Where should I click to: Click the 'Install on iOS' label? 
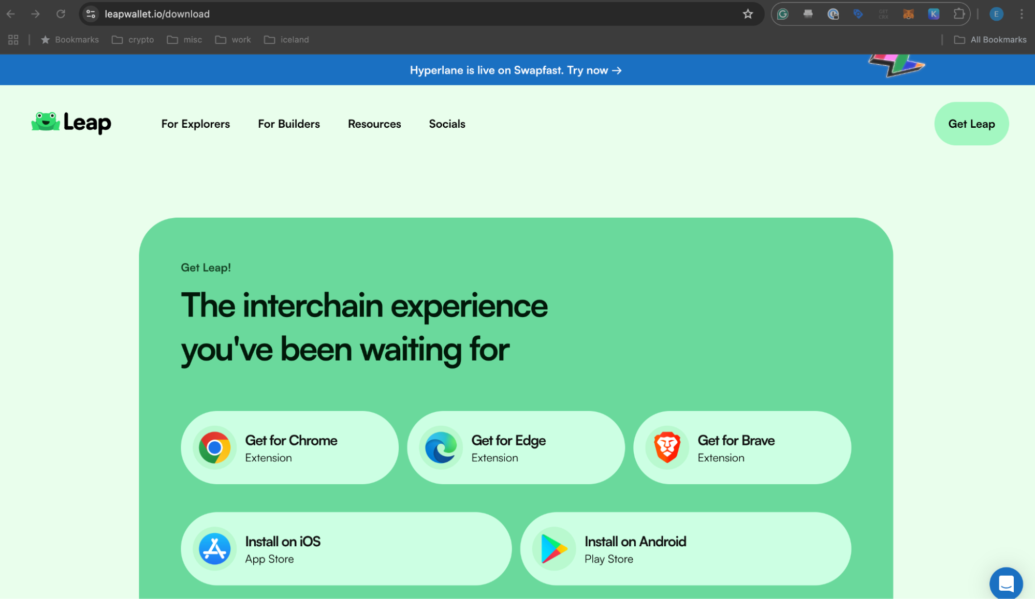point(283,542)
